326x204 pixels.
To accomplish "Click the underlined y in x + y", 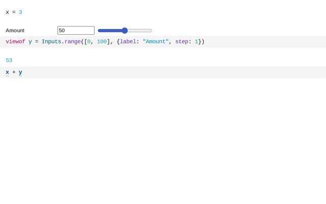I will coord(20,72).
